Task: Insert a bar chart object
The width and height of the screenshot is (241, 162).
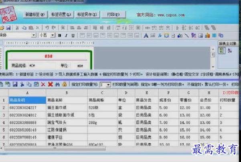Action: [207, 36]
